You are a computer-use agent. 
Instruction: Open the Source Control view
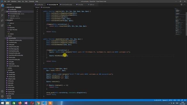pyautogui.click(x=2, y=15)
